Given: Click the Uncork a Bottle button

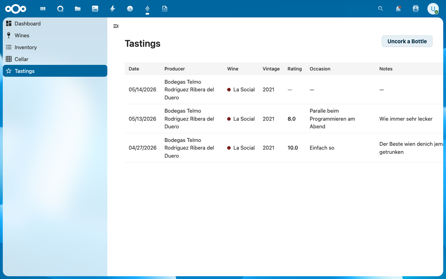Looking at the screenshot, I should [407, 41].
